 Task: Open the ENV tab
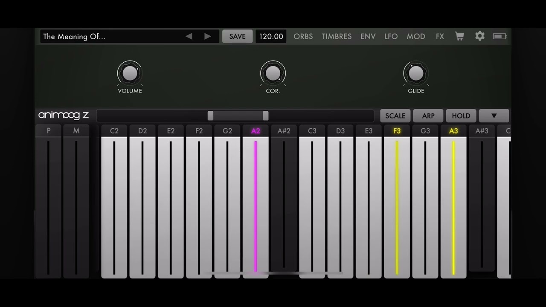[x=368, y=36]
